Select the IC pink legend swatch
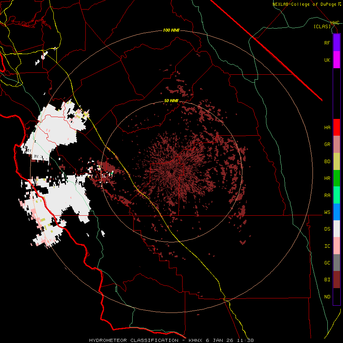 [337, 246]
